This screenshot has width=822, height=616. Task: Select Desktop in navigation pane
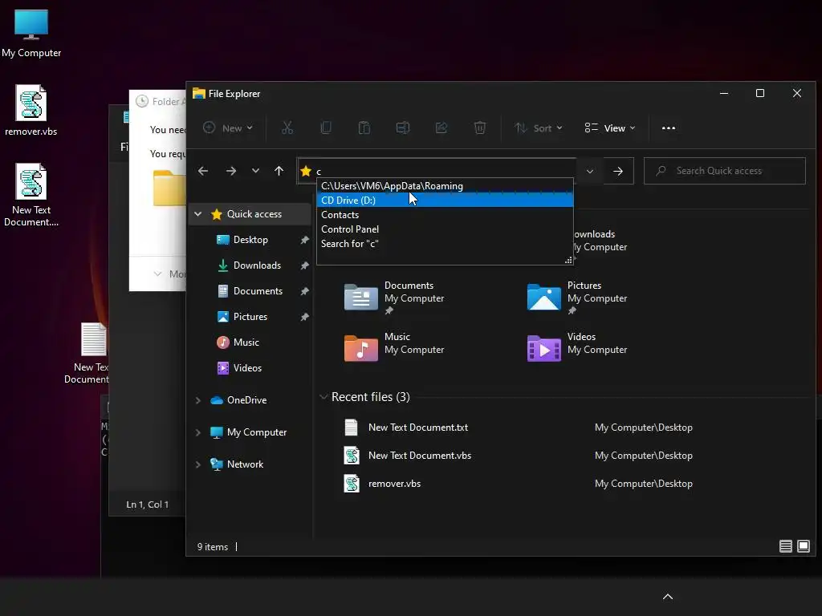(x=250, y=240)
